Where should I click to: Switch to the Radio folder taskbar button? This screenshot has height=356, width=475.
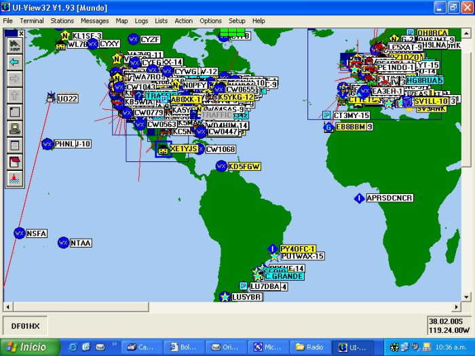(x=310, y=347)
